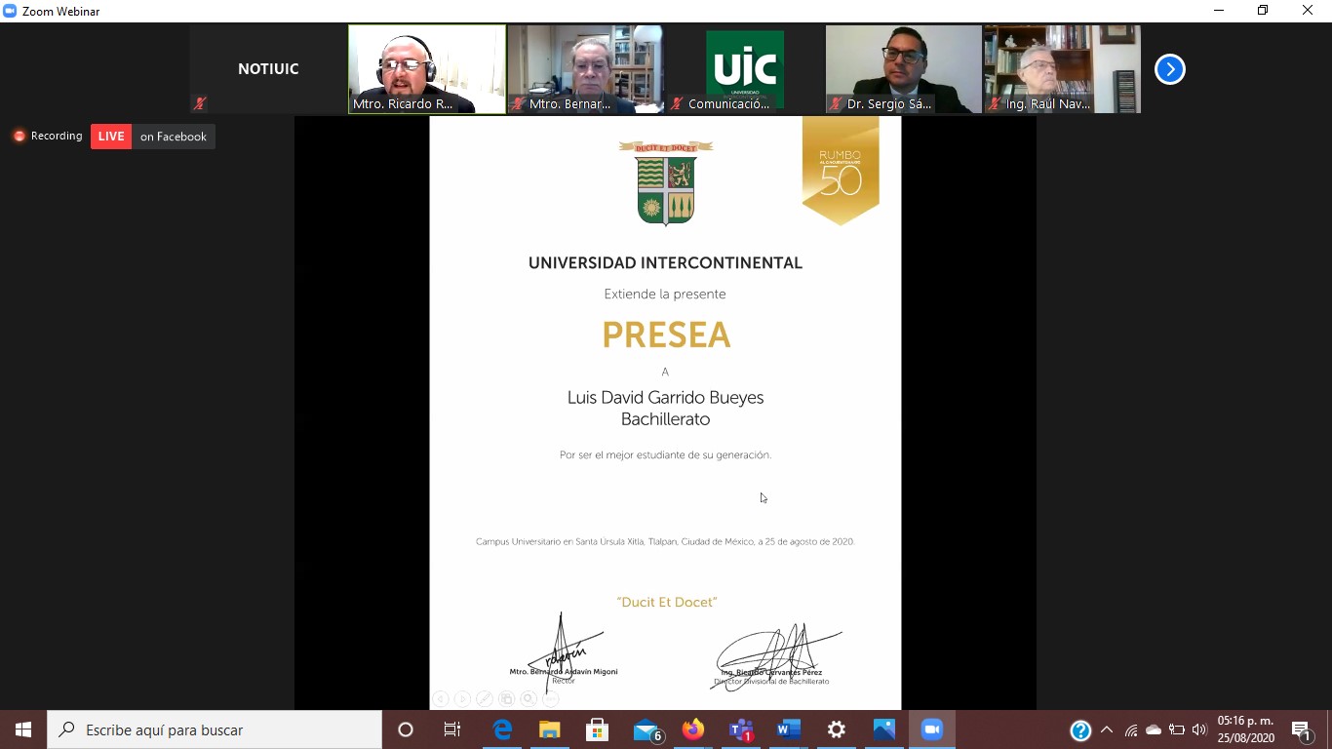The width and height of the screenshot is (1332, 749).
Task: Open File Explorer from the taskbar
Action: (550, 729)
